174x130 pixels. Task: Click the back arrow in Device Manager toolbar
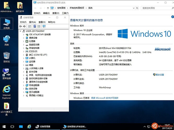point(20,26)
